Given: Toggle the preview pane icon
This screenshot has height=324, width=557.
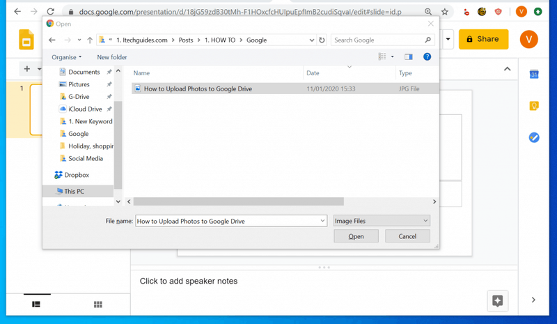Looking at the screenshot, I should point(409,57).
